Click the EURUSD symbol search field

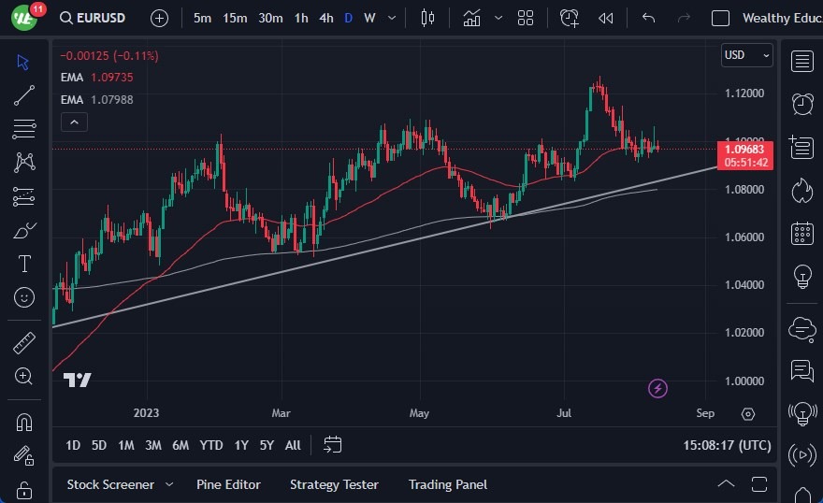[x=95, y=18]
